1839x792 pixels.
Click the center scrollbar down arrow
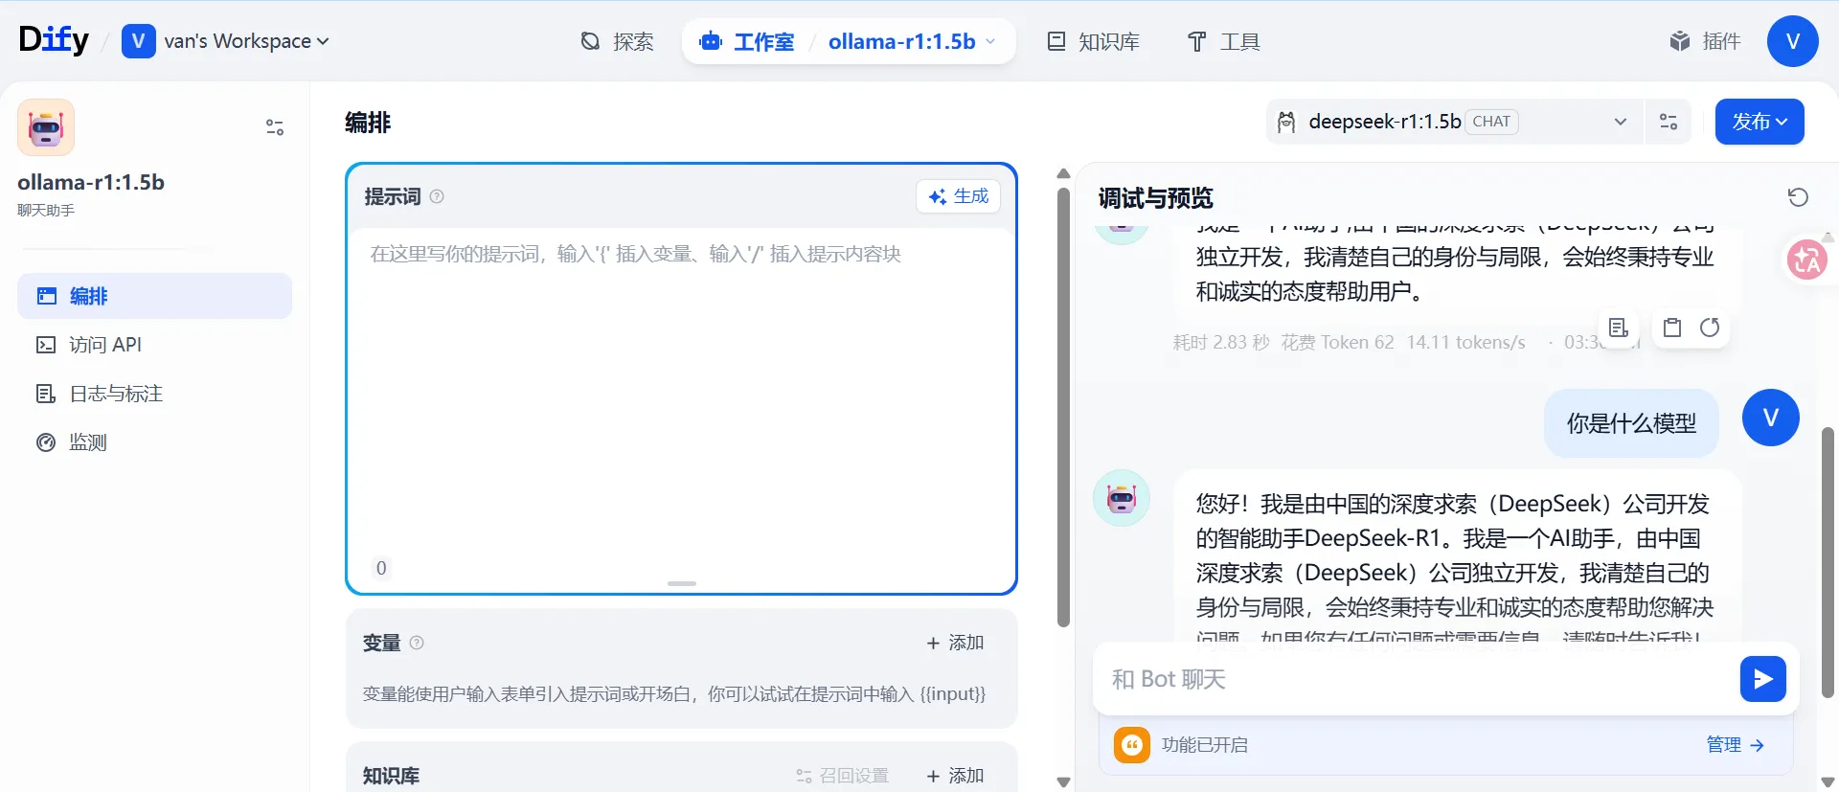point(1063,782)
